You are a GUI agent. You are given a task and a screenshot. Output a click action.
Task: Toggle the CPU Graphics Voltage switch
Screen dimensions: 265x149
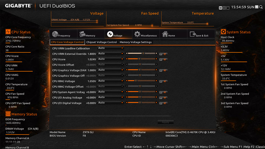pyautogui.click(x=163, y=70)
